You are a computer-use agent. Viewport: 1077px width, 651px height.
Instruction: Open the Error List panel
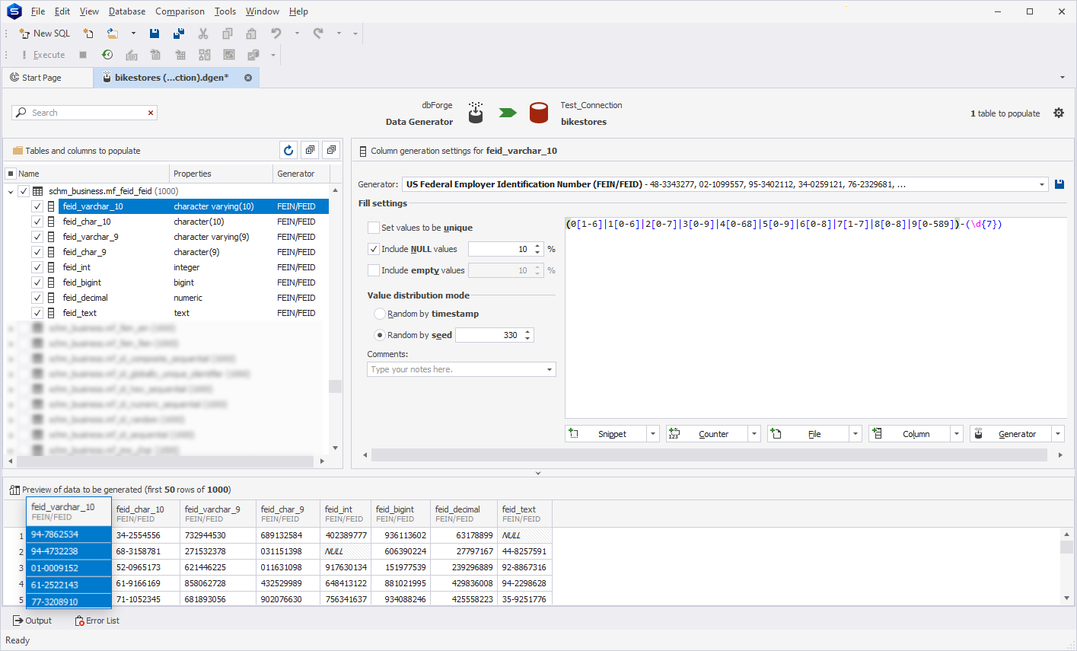tap(97, 621)
